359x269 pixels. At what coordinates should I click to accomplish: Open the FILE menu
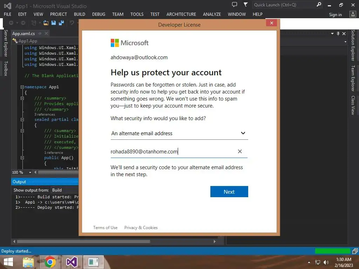click(x=8, y=14)
